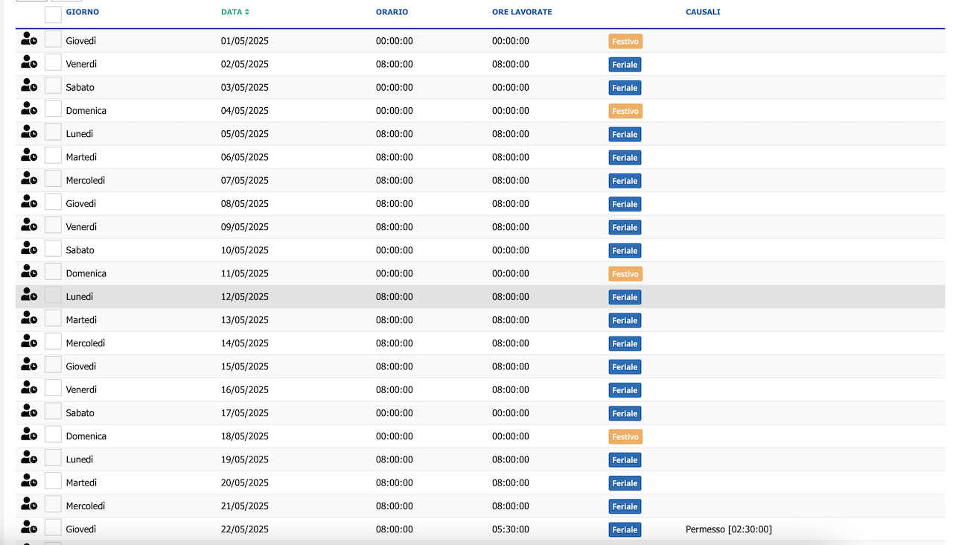Open the user-clock icon for 03/05/2025
Screen dimensions: 953x545
(x=29, y=86)
